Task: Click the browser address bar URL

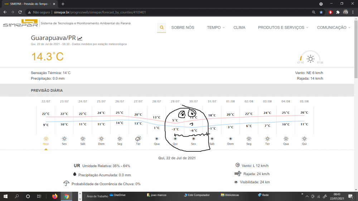Action: click(x=100, y=12)
